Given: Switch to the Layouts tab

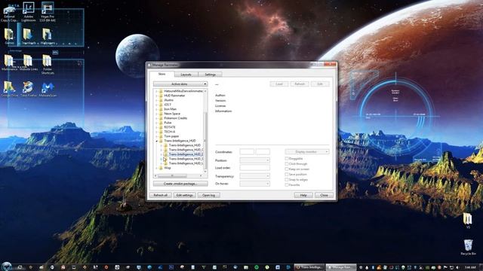Looking at the screenshot, I should click(186, 75).
